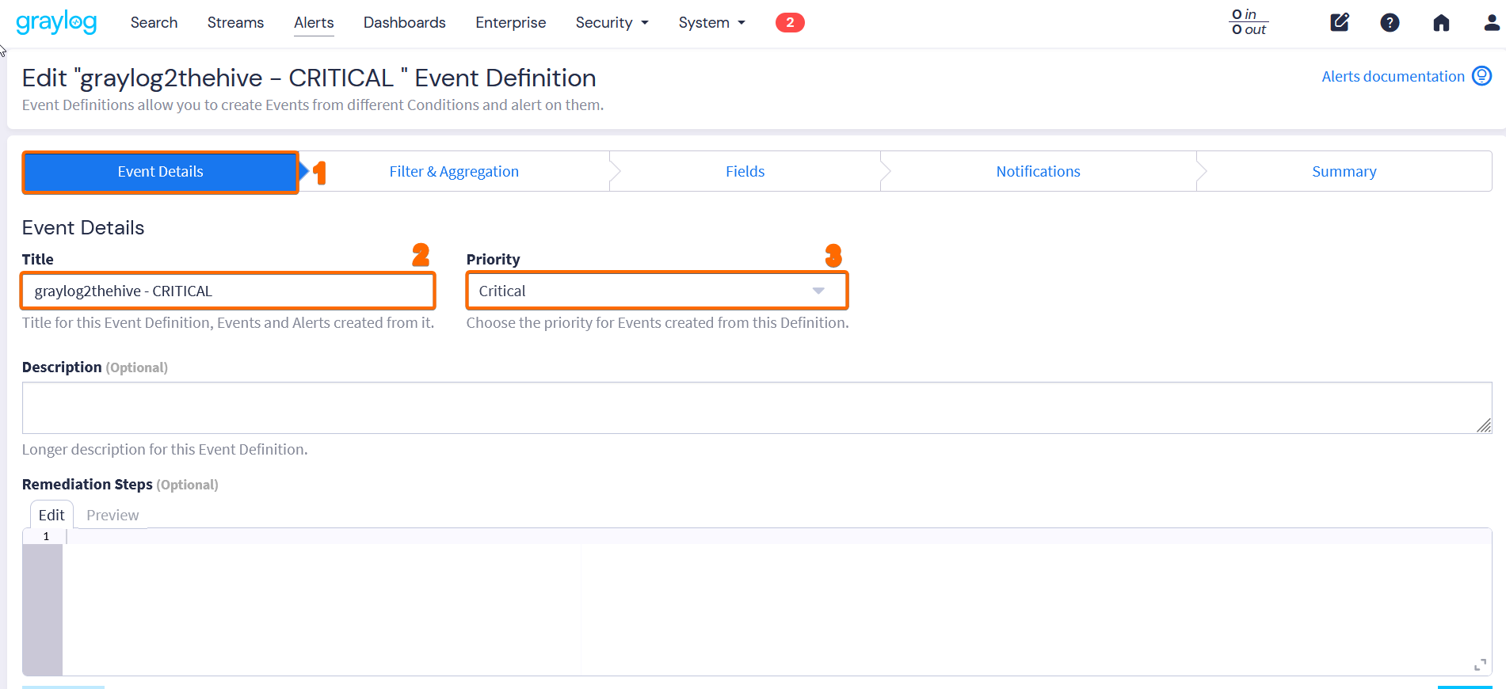Click the Priority dropdown arrow

818,291
